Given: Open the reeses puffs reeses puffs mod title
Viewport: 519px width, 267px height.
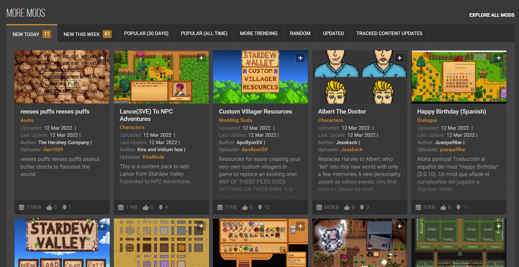Looking at the screenshot, I should pos(55,112).
